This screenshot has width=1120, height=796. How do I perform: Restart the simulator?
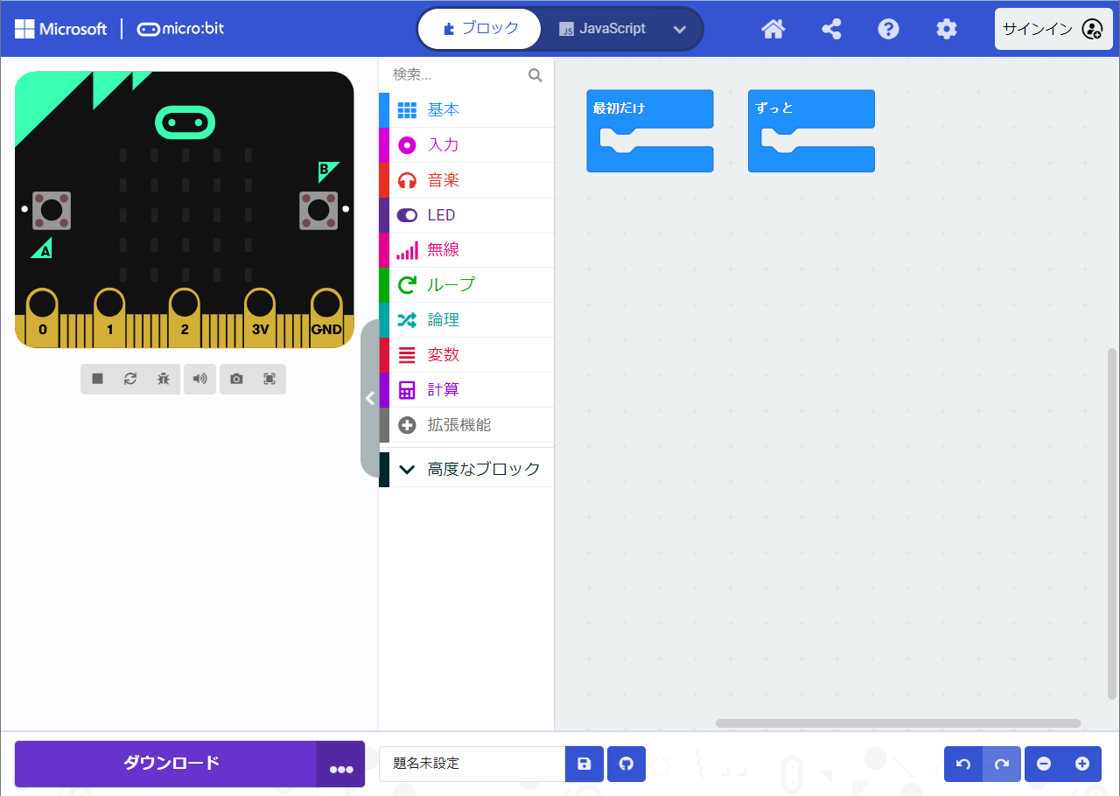pyautogui.click(x=130, y=379)
